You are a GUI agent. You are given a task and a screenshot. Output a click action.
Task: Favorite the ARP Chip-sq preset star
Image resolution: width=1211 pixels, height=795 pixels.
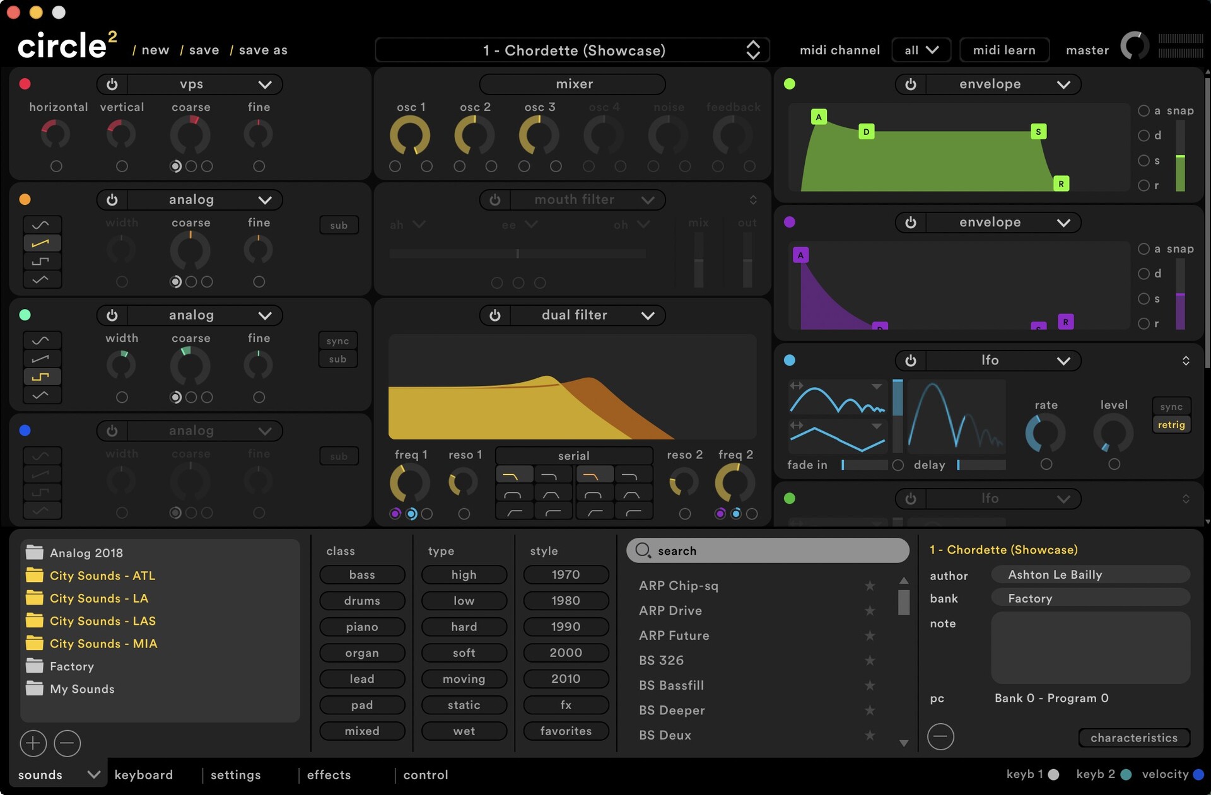[870, 586]
